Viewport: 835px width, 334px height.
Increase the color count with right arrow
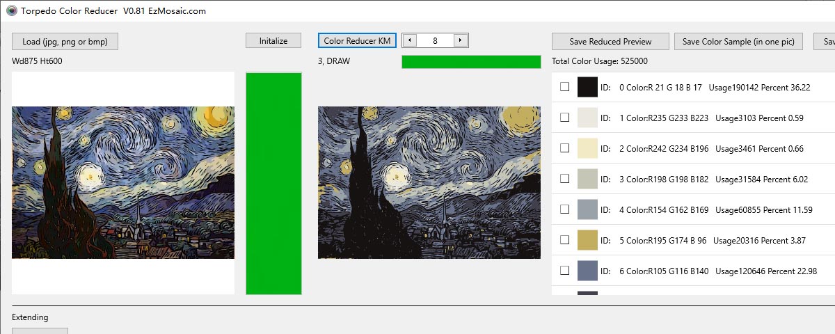click(461, 40)
